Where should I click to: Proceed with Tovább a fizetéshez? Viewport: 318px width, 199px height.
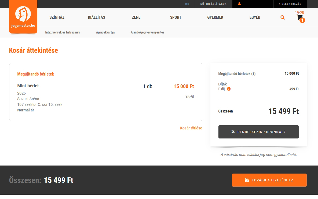pyautogui.click(x=269, y=180)
